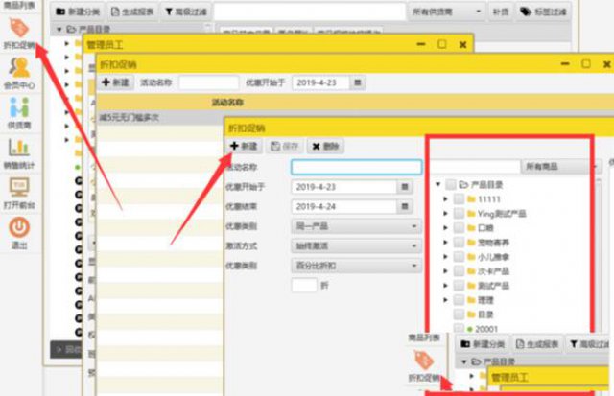
Task: Open the 百分比折扣 discount type dropdown
Action: (356, 265)
